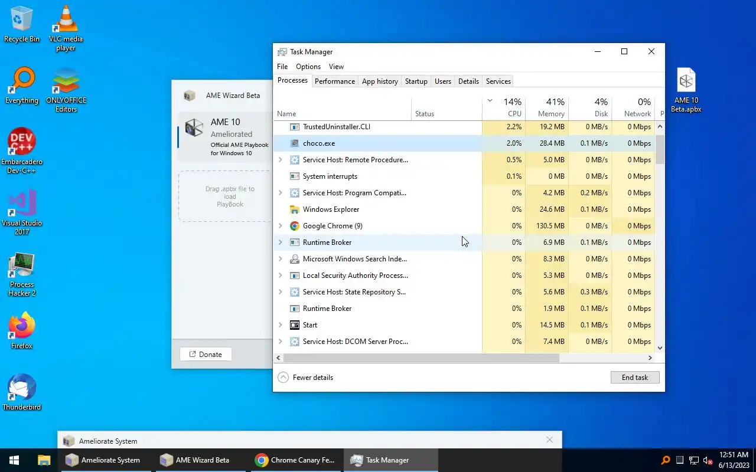Screen dimensions: 756x472
Task: Click the volume muted tray icon
Action: pyautogui.click(x=708, y=460)
